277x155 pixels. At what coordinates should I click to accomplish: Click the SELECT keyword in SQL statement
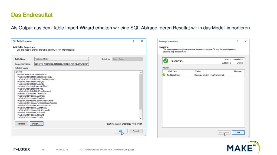19,72
